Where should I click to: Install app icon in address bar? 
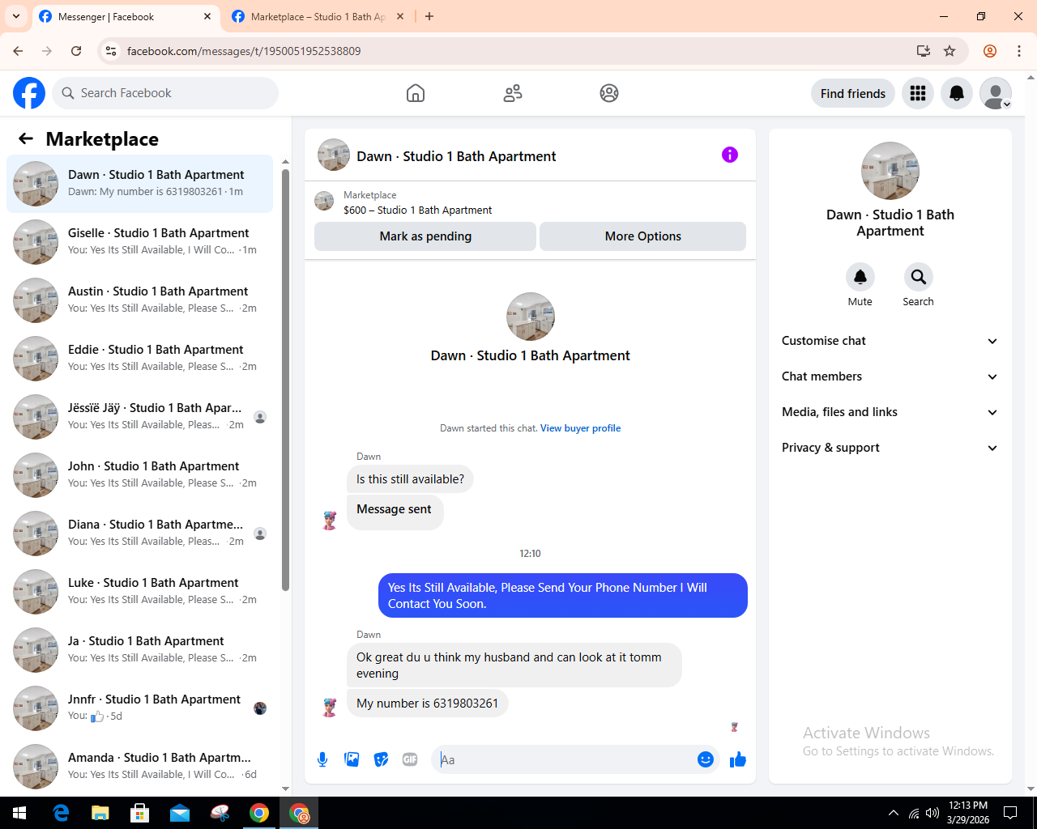pos(924,51)
